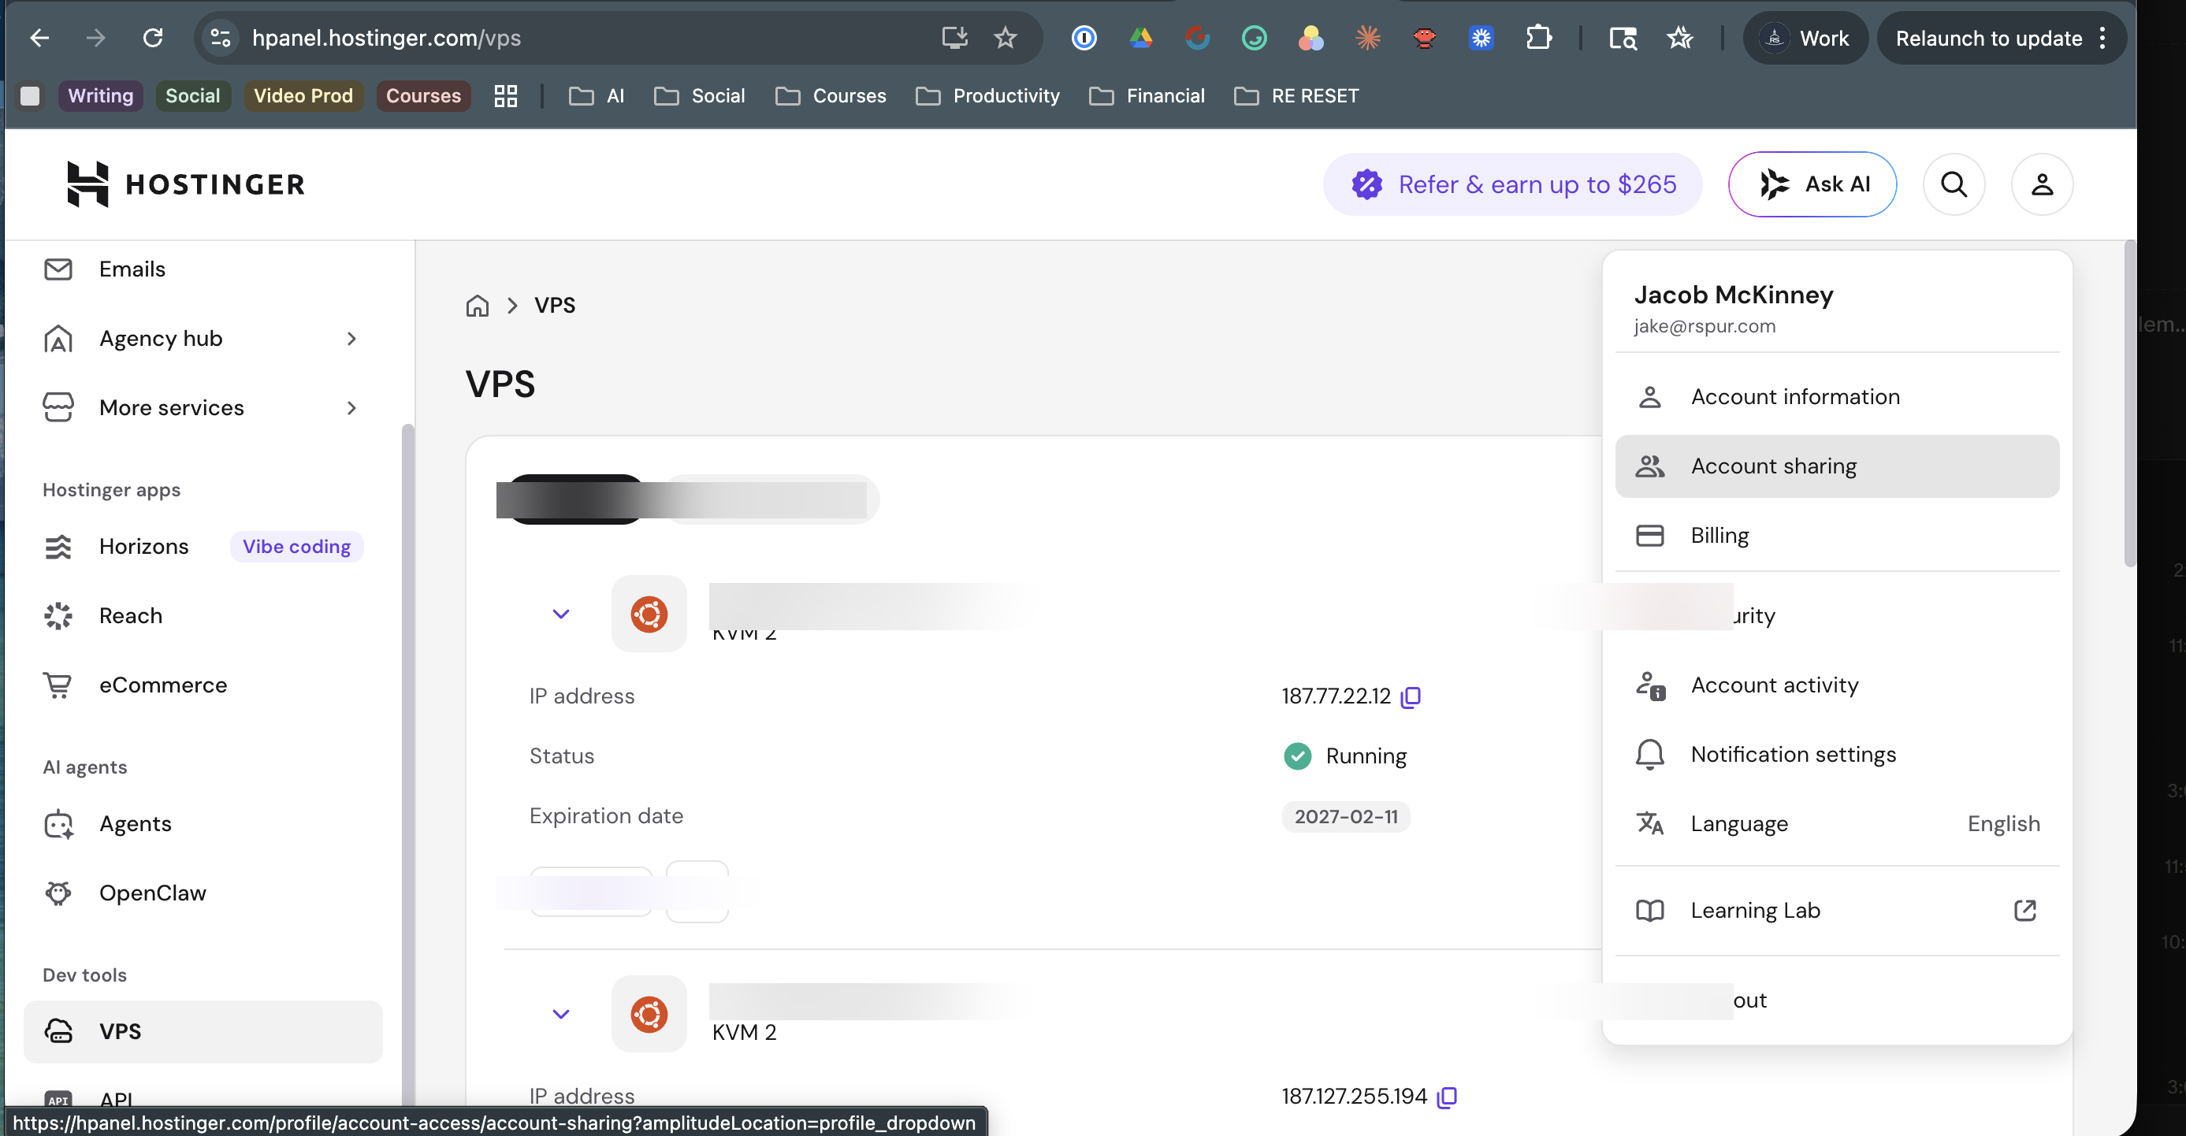This screenshot has width=2186, height=1136.
Task: Collapse the second VPS details chevron
Action: click(561, 1013)
